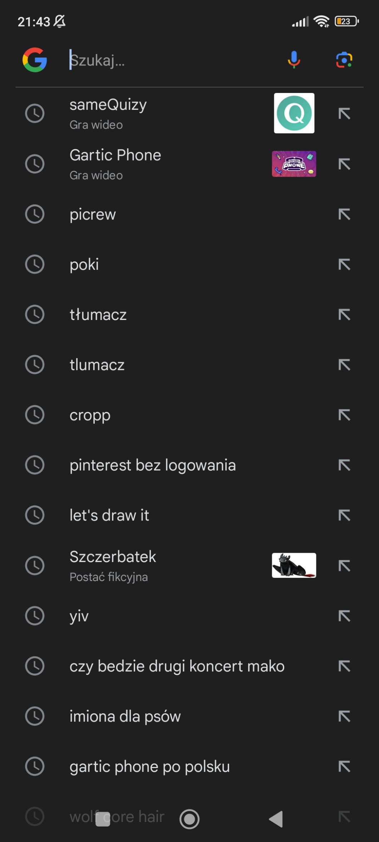Image resolution: width=379 pixels, height=842 pixels.
Task: Tap the Szczerbatek character thumbnail
Action: tap(294, 565)
